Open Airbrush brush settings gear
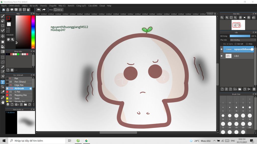Image resolution: width=257 pixels, height=144 pixels. click(30, 88)
